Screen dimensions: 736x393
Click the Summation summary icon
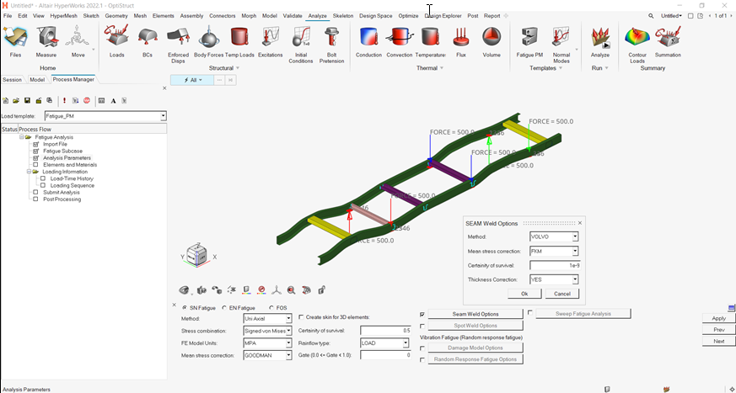coord(668,39)
